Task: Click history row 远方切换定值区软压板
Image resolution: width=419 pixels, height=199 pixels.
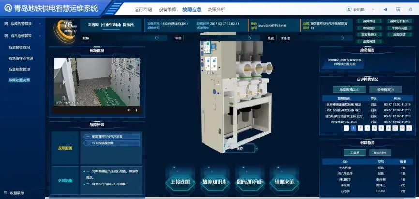Action: pyautogui.click(x=367, y=116)
